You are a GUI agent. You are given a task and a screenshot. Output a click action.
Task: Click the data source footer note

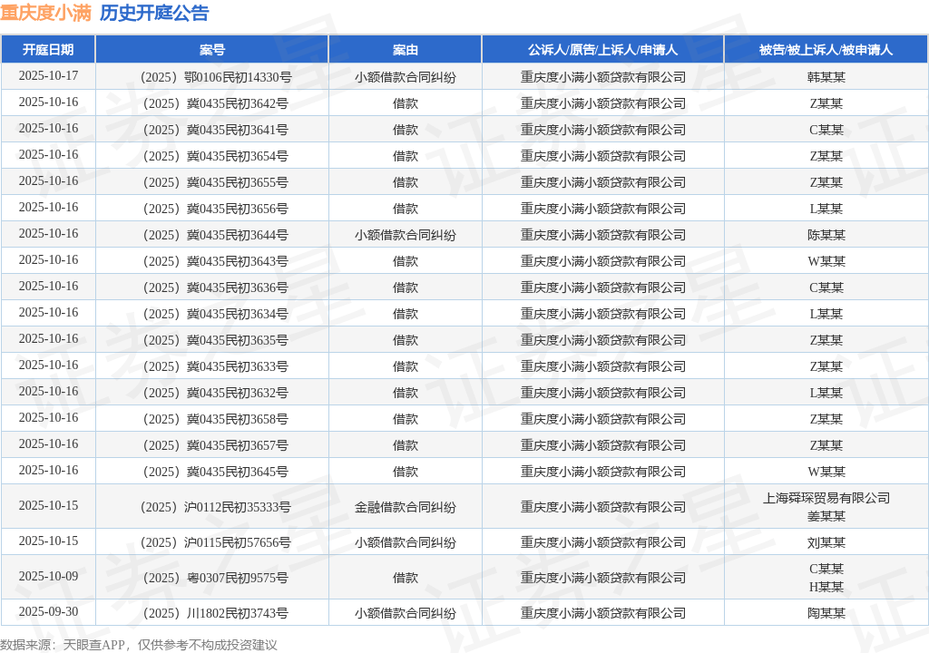(x=139, y=645)
